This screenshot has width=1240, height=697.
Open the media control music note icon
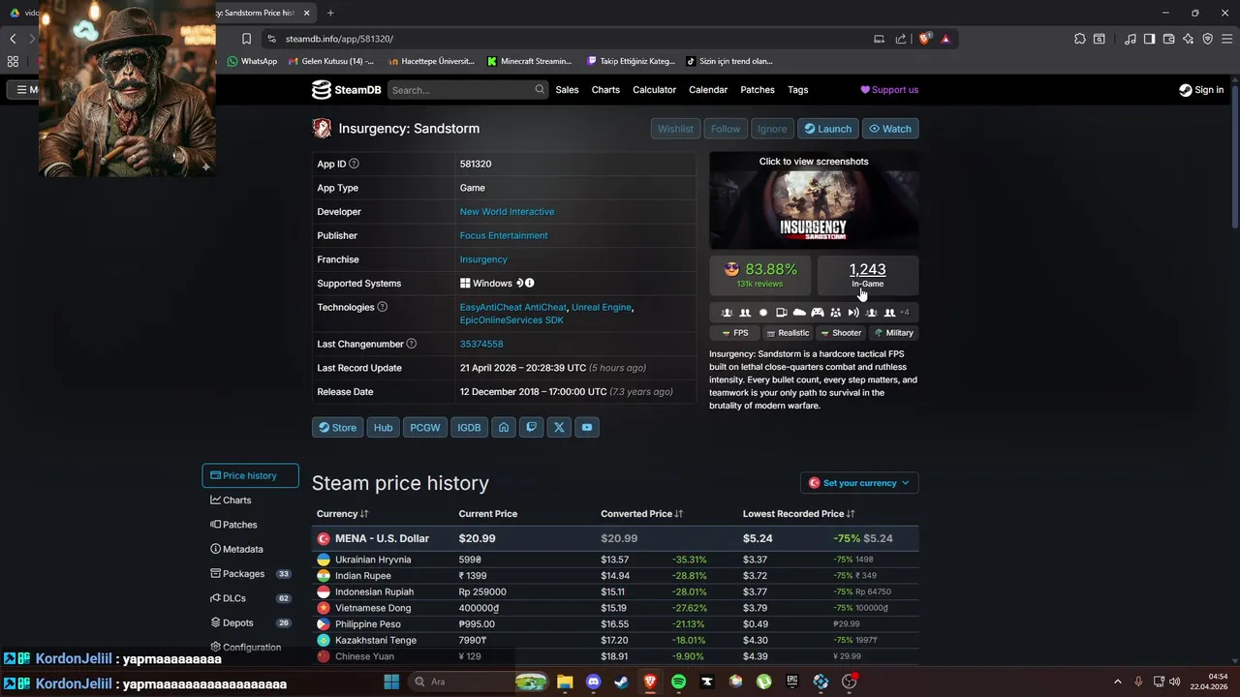[x=1131, y=39]
